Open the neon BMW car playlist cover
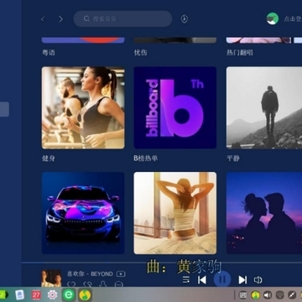 click(x=83, y=213)
